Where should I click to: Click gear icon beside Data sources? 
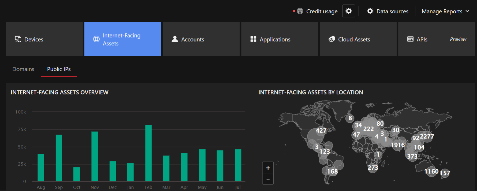click(x=370, y=11)
